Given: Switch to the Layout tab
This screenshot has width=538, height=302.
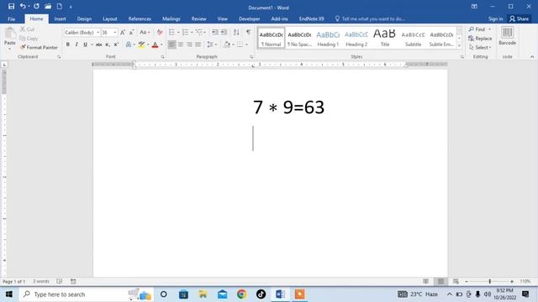Looking at the screenshot, I should tap(110, 18).
